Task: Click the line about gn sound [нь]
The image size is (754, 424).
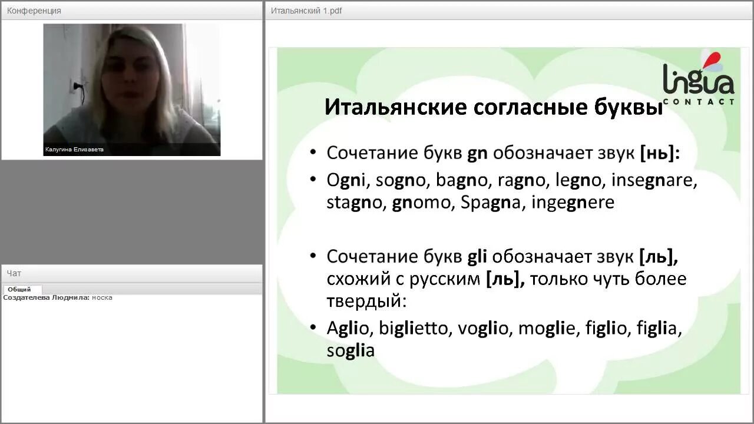Action: [503, 154]
